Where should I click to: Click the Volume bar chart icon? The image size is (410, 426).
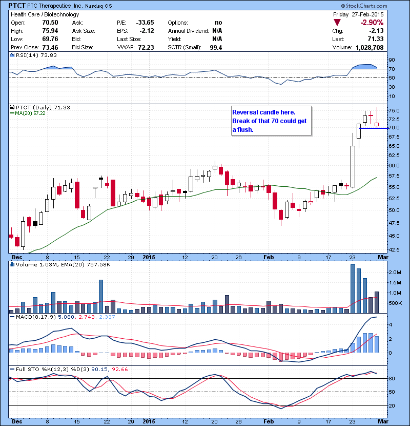pyautogui.click(x=12, y=264)
